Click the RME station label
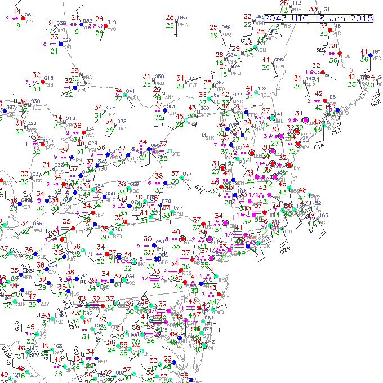This screenshot has width=383, height=383. (188, 180)
